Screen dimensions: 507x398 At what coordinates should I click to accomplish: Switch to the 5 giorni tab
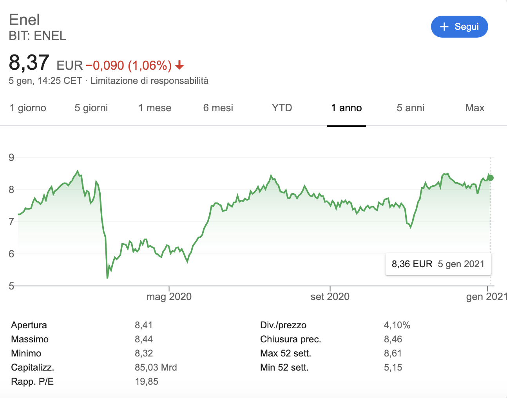tap(91, 108)
